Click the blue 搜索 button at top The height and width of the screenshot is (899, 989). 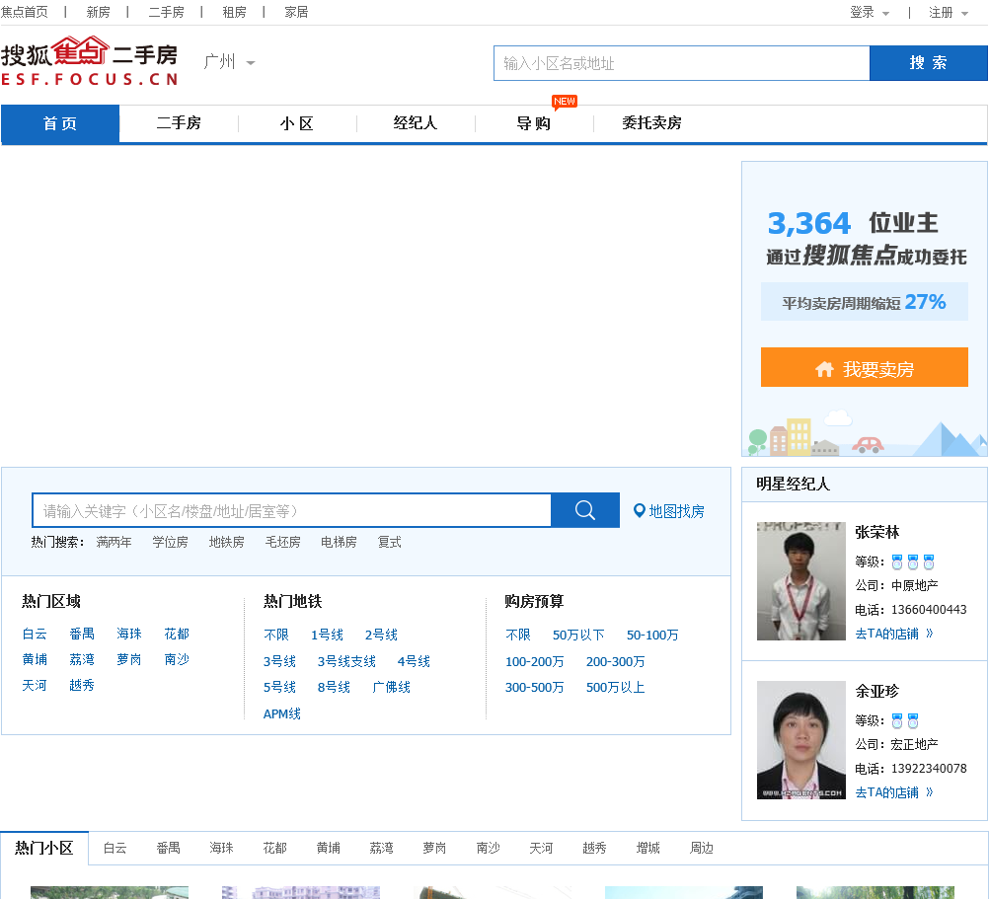click(x=928, y=63)
